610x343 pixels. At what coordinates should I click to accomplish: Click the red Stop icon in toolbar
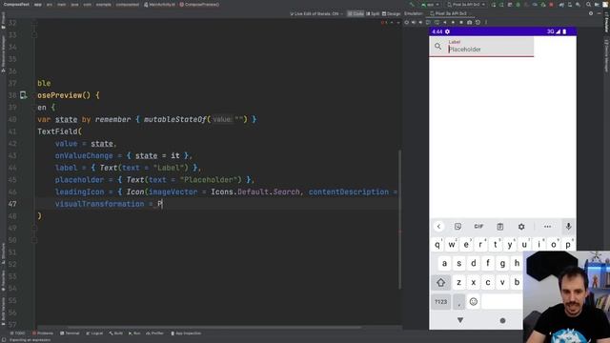click(551, 4)
